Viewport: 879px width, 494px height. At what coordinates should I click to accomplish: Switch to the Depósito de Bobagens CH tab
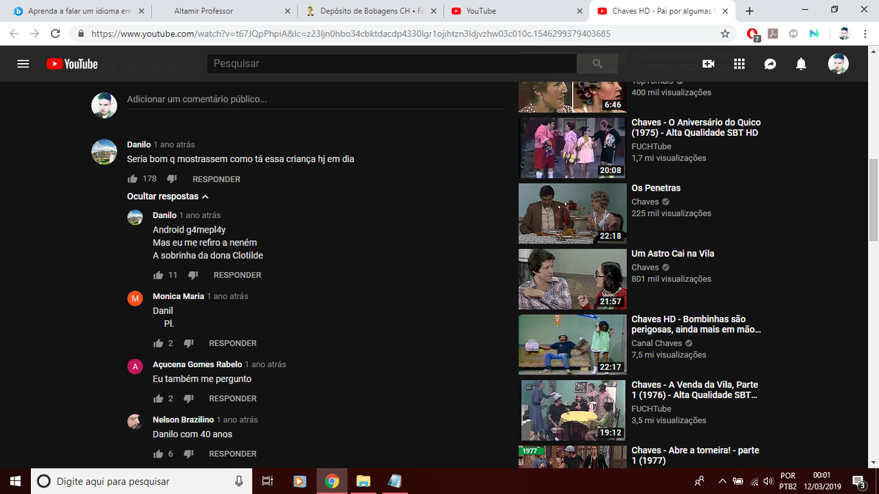point(371,11)
